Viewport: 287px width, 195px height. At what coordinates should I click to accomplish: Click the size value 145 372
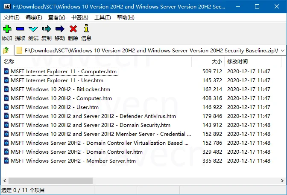pyautogui.click(x=212, y=80)
